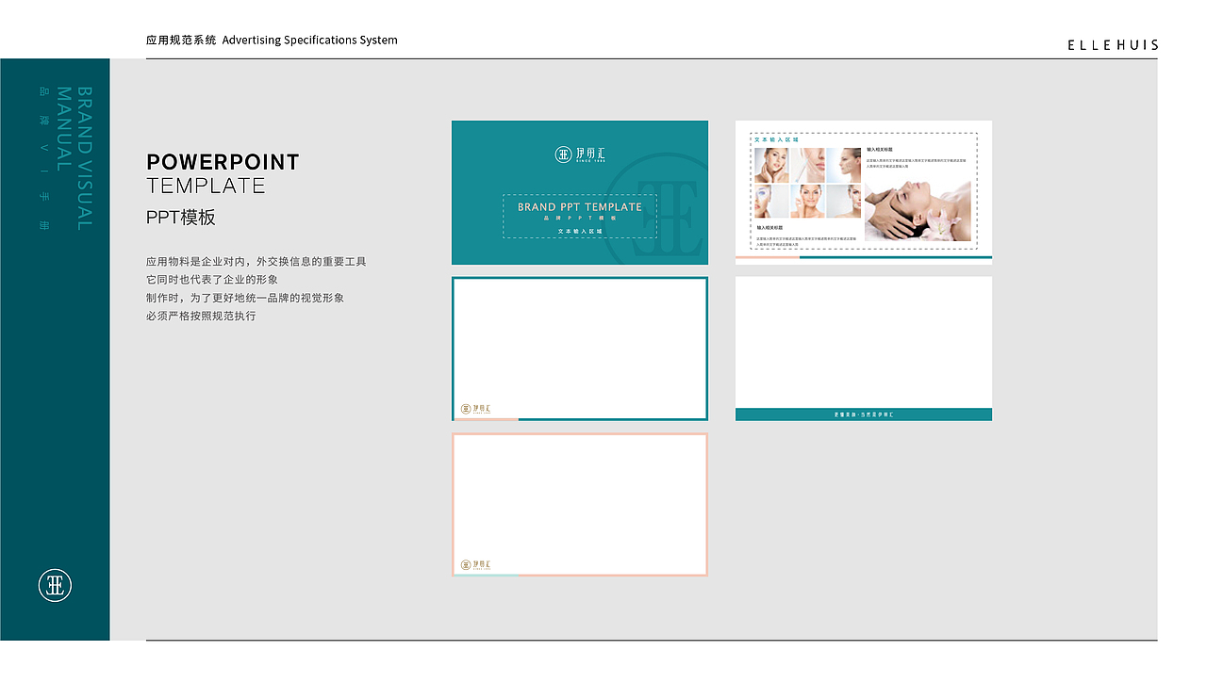
Task: Click the photo of woman with hands on neck
Action: [771, 166]
